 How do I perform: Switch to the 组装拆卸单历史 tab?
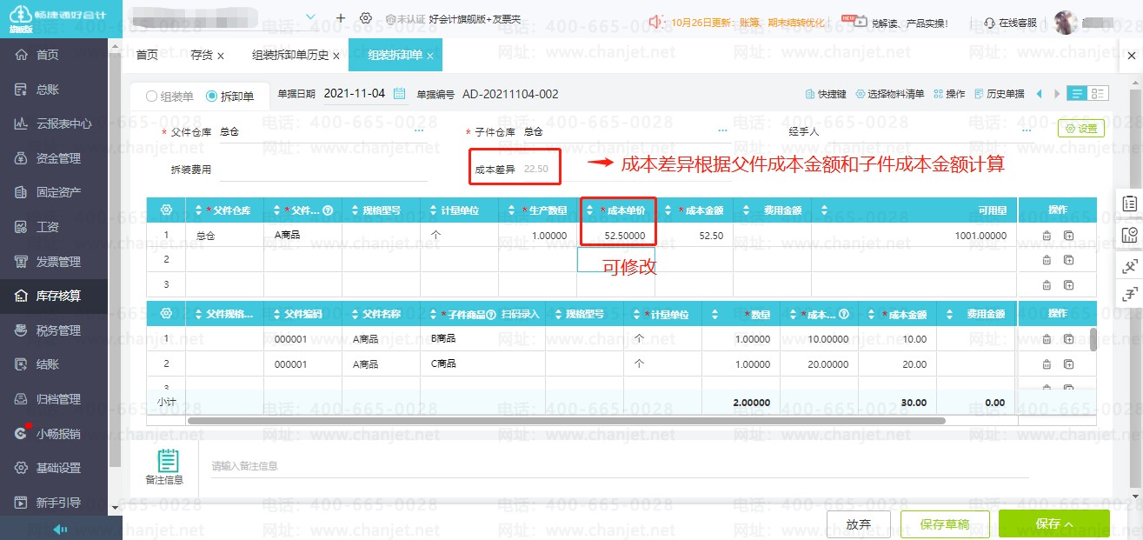(290, 56)
